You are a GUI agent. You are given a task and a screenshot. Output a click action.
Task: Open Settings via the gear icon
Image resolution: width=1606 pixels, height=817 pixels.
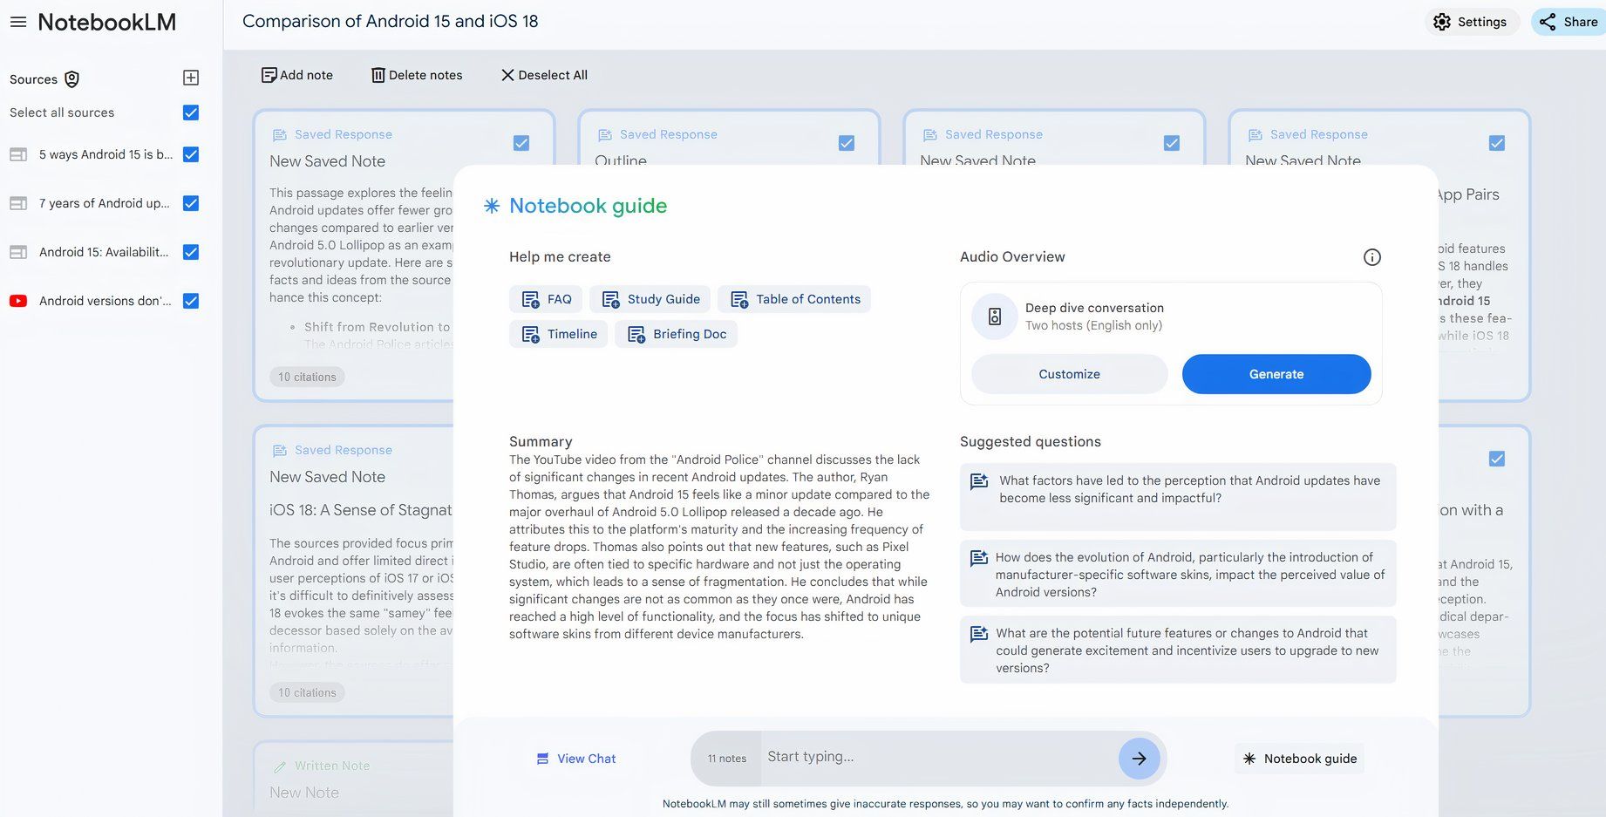(1442, 22)
